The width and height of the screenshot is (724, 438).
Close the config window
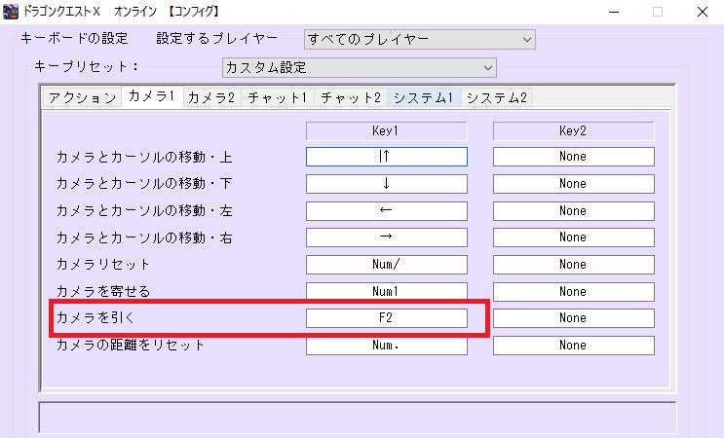coord(703,12)
